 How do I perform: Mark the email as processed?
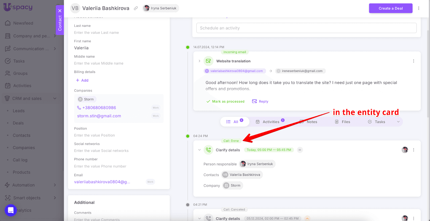[x=225, y=101]
